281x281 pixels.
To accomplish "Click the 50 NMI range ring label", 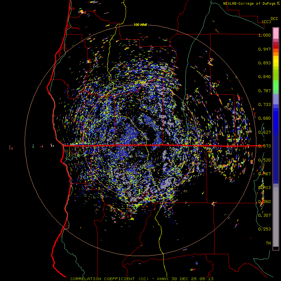I will [140, 83].
